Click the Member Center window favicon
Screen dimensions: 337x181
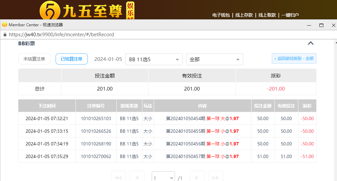tap(5, 25)
